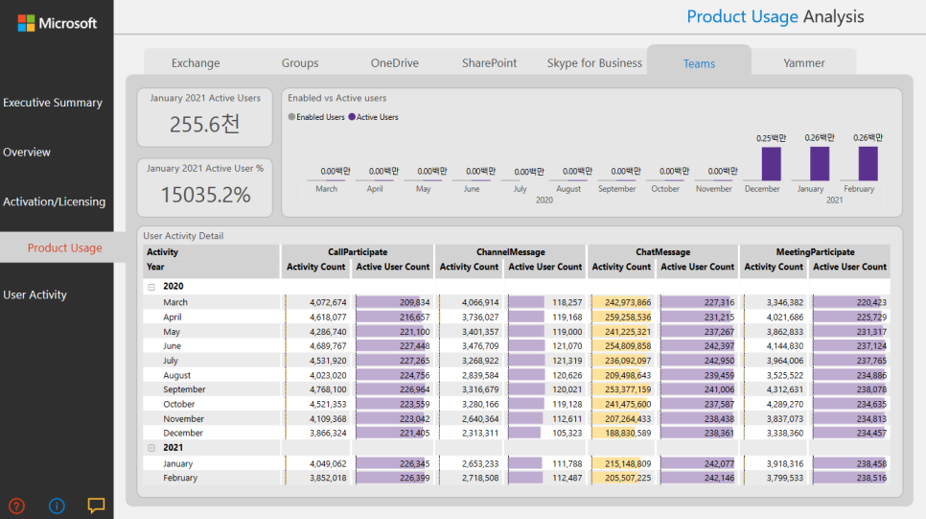Open the OneDrive tab
Viewport: 926px width, 519px height.
pyautogui.click(x=395, y=62)
